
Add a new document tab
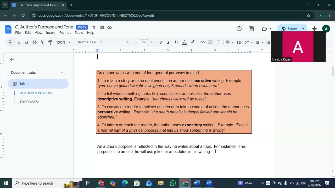tap(62, 73)
